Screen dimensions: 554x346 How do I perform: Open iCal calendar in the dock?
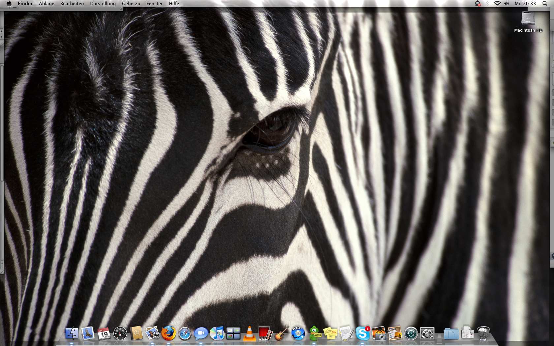click(104, 333)
